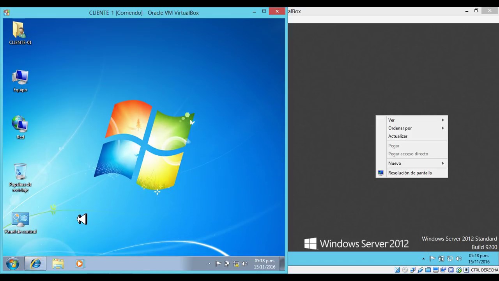Image resolution: width=499 pixels, height=281 pixels.
Task: Expand the Nuevo submenu
Action: (x=412, y=163)
